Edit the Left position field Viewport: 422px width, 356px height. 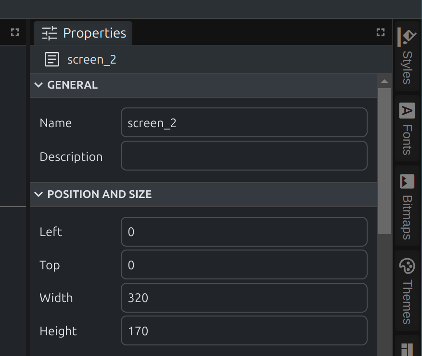[x=244, y=232]
